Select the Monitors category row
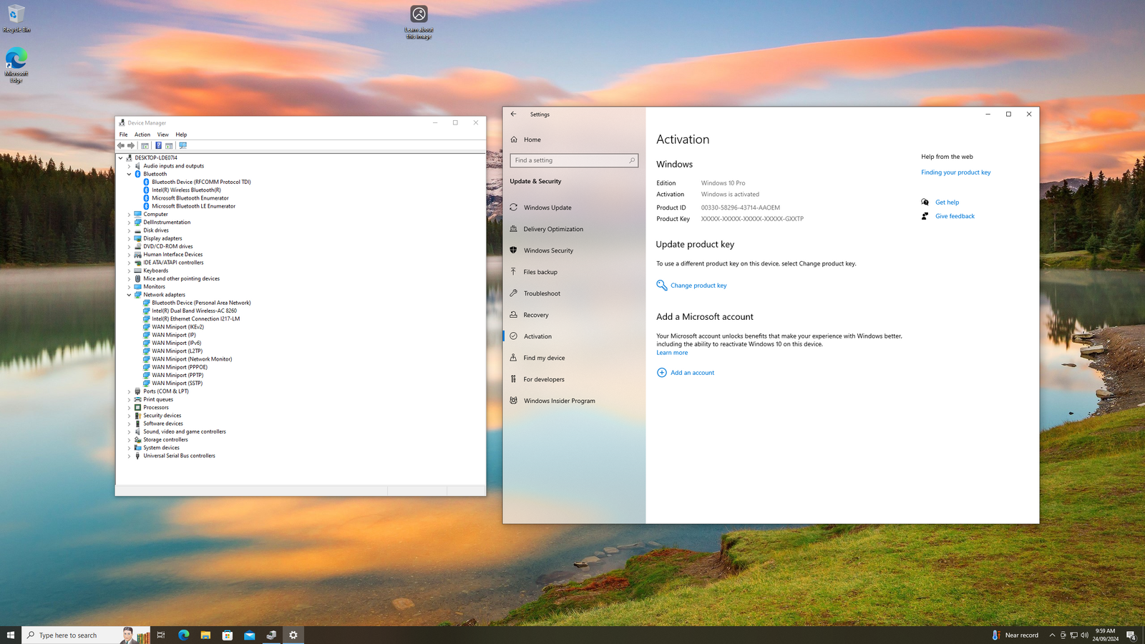This screenshot has width=1145, height=644. 154,287
